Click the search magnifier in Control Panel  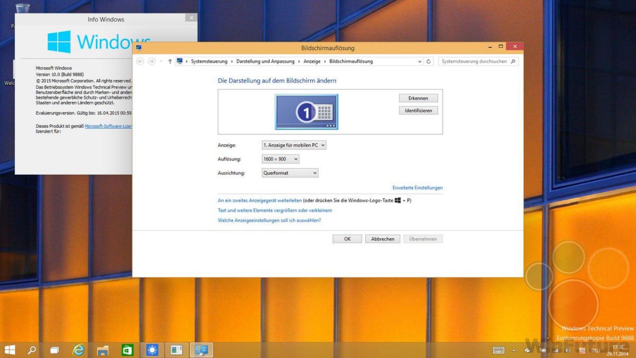click(513, 62)
